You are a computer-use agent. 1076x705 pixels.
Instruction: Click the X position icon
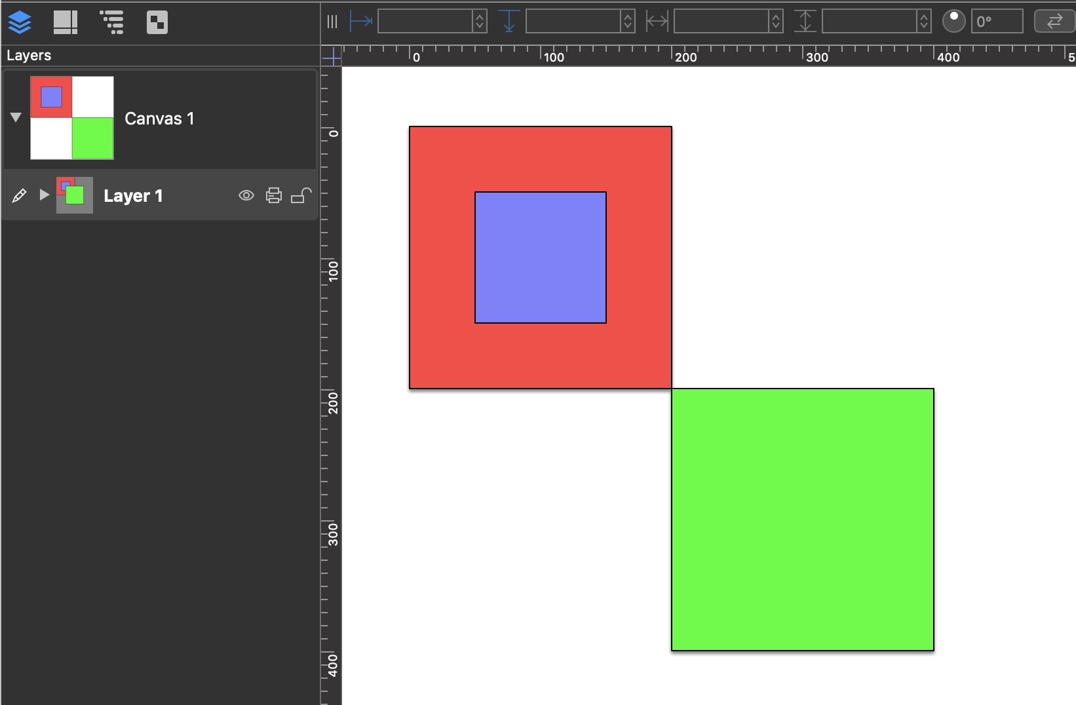coord(361,22)
